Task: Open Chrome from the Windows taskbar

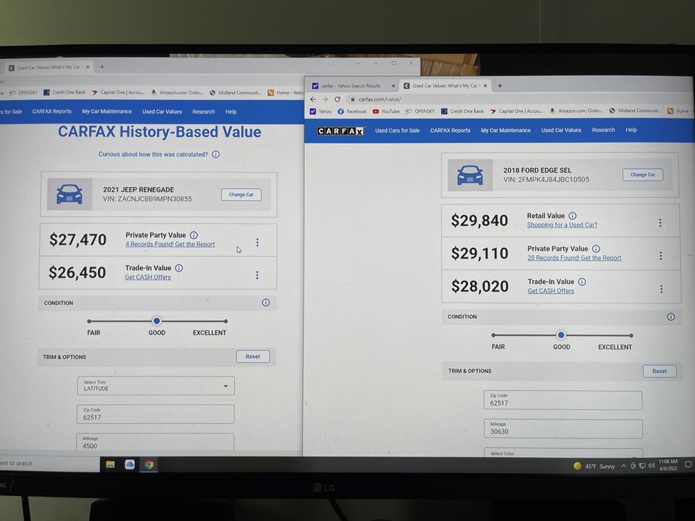Action: 149,465
